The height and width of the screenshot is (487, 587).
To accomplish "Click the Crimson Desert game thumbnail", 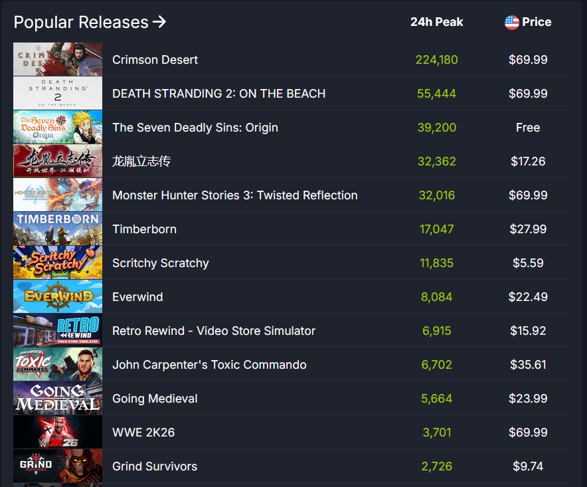I will click(58, 60).
